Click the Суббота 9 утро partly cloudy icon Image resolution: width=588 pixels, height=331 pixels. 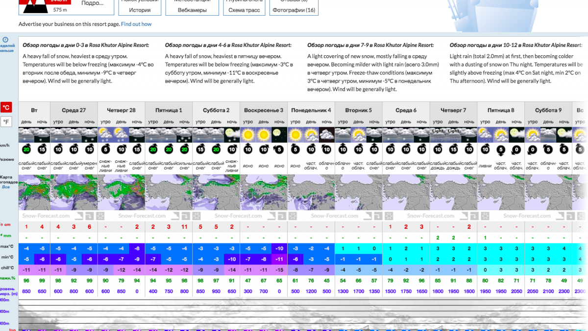[x=533, y=134]
